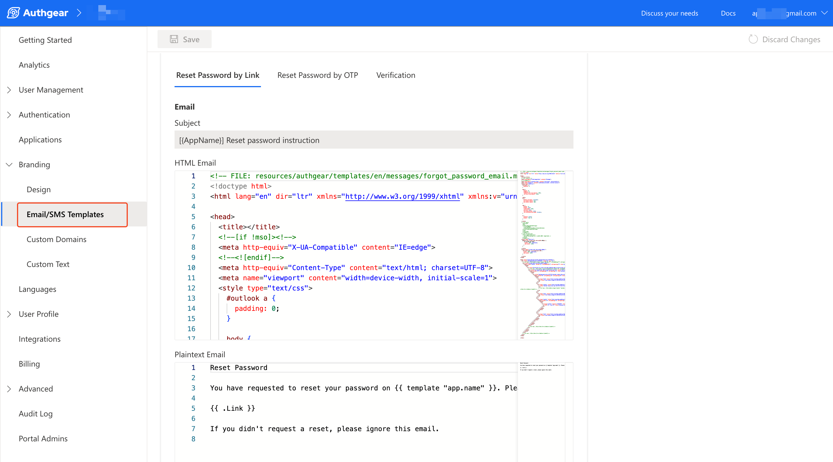Expand the Advanced menu group
The width and height of the screenshot is (833, 462).
point(9,389)
